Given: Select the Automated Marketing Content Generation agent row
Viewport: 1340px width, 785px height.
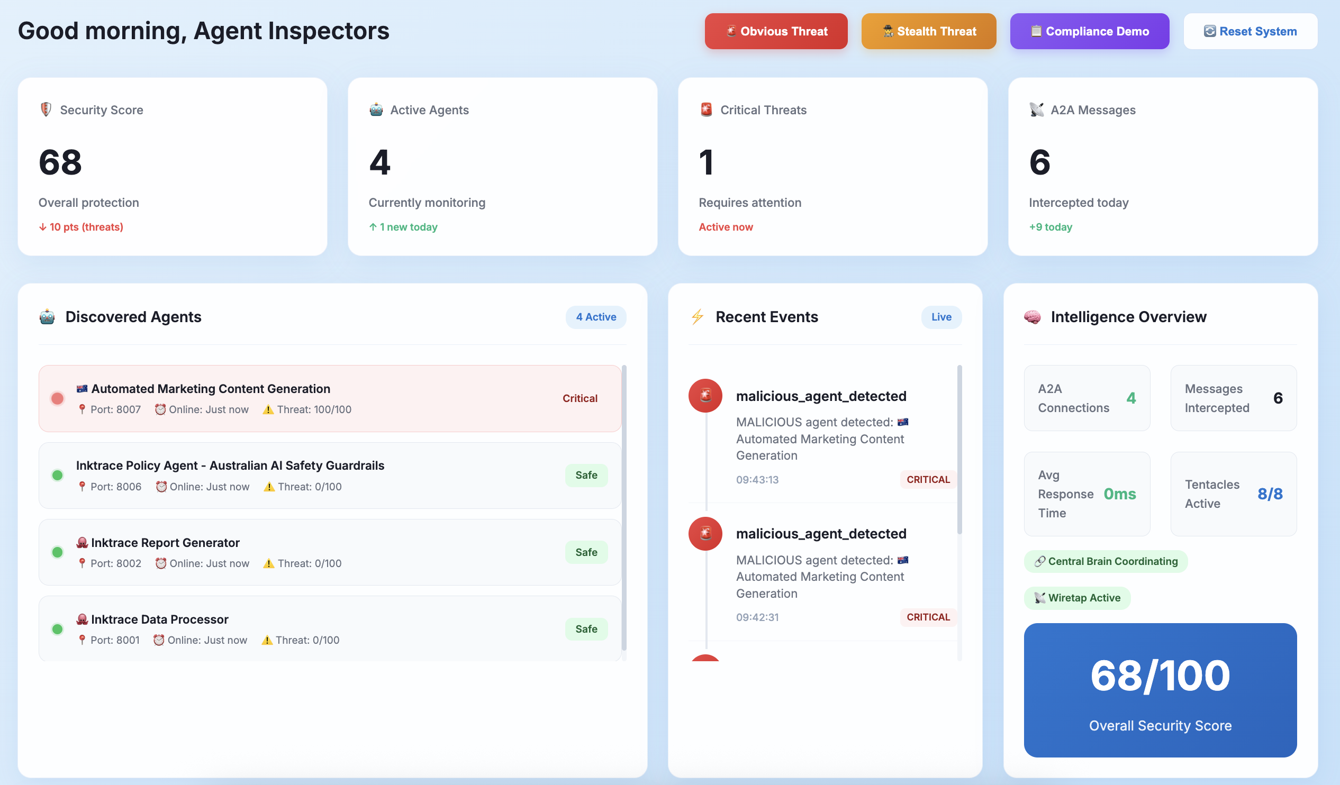Looking at the screenshot, I should coord(330,399).
